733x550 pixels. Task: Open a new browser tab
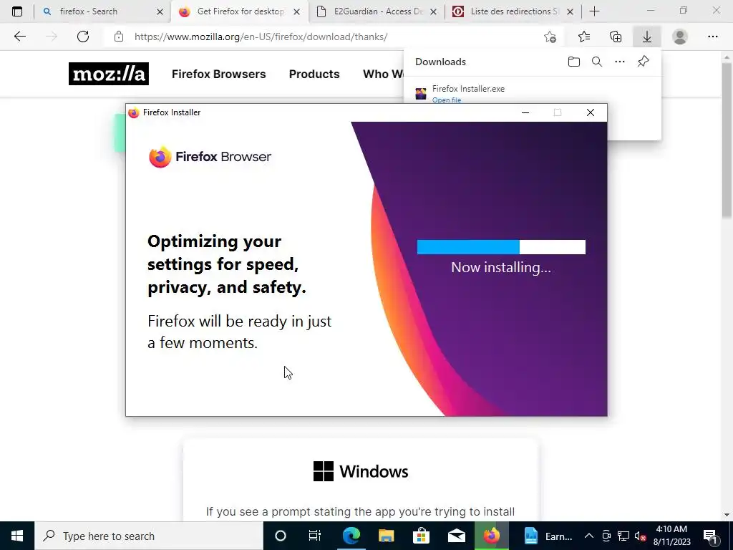594,11
